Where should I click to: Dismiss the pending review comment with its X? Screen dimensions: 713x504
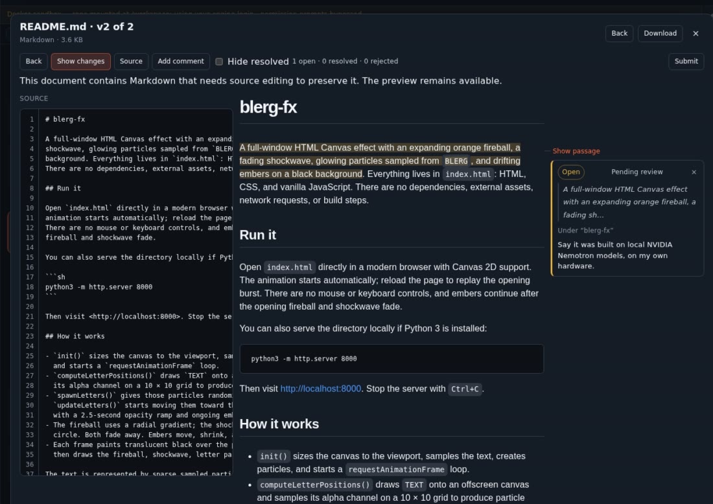(x=694, y=172)
